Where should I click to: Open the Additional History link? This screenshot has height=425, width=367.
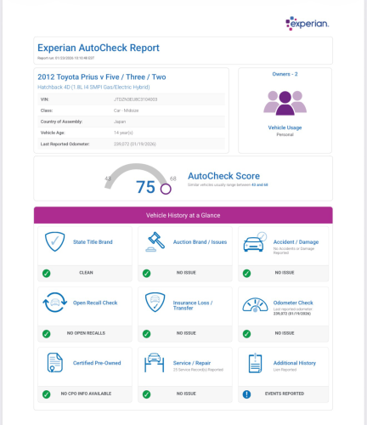tap(295, 363)
